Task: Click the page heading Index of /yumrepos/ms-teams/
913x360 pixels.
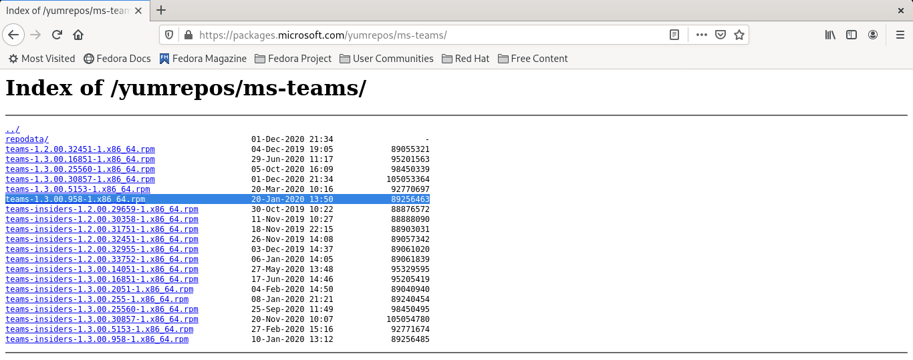Action: tap(186, 89)
